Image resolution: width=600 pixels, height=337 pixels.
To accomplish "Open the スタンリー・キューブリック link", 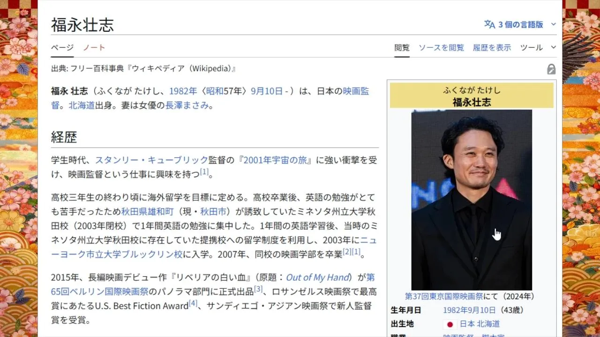I will point(152,160).
